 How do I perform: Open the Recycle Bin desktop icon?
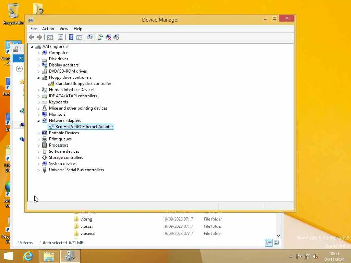coord(13,14)
